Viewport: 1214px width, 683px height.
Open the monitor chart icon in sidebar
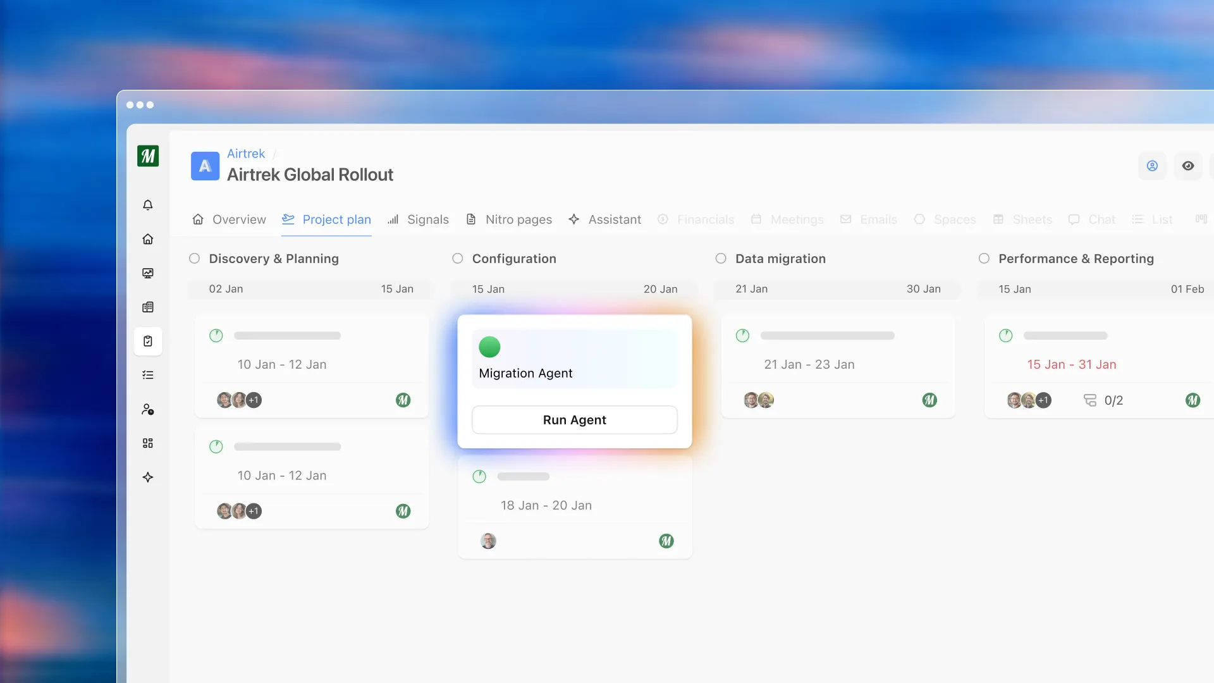click(x=148, y=273)
